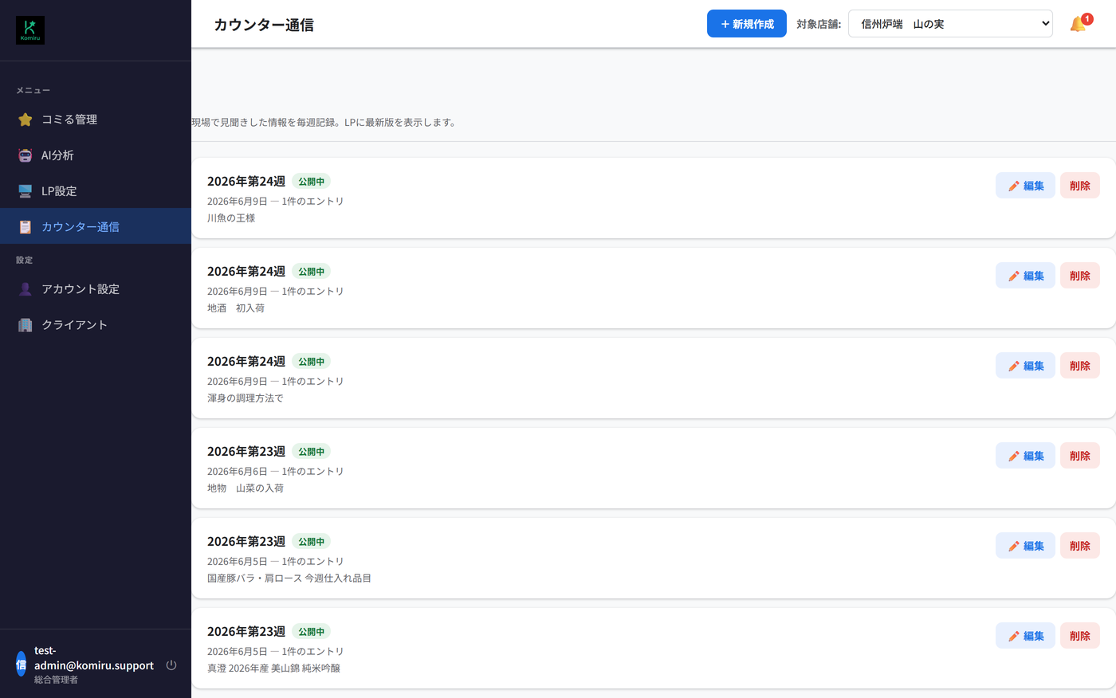Screen dimensions: 1116x698
Task: Click 公開中 badge on 川魚の王様 card
Action: (x=311, y=182)
